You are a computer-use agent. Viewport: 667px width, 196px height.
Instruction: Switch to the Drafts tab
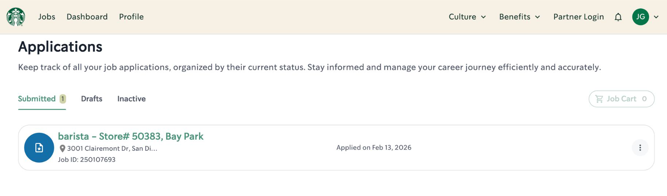(91, 99)
